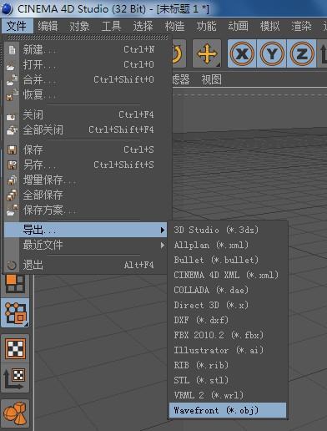Open the 选择 menu

click(143, 26)
